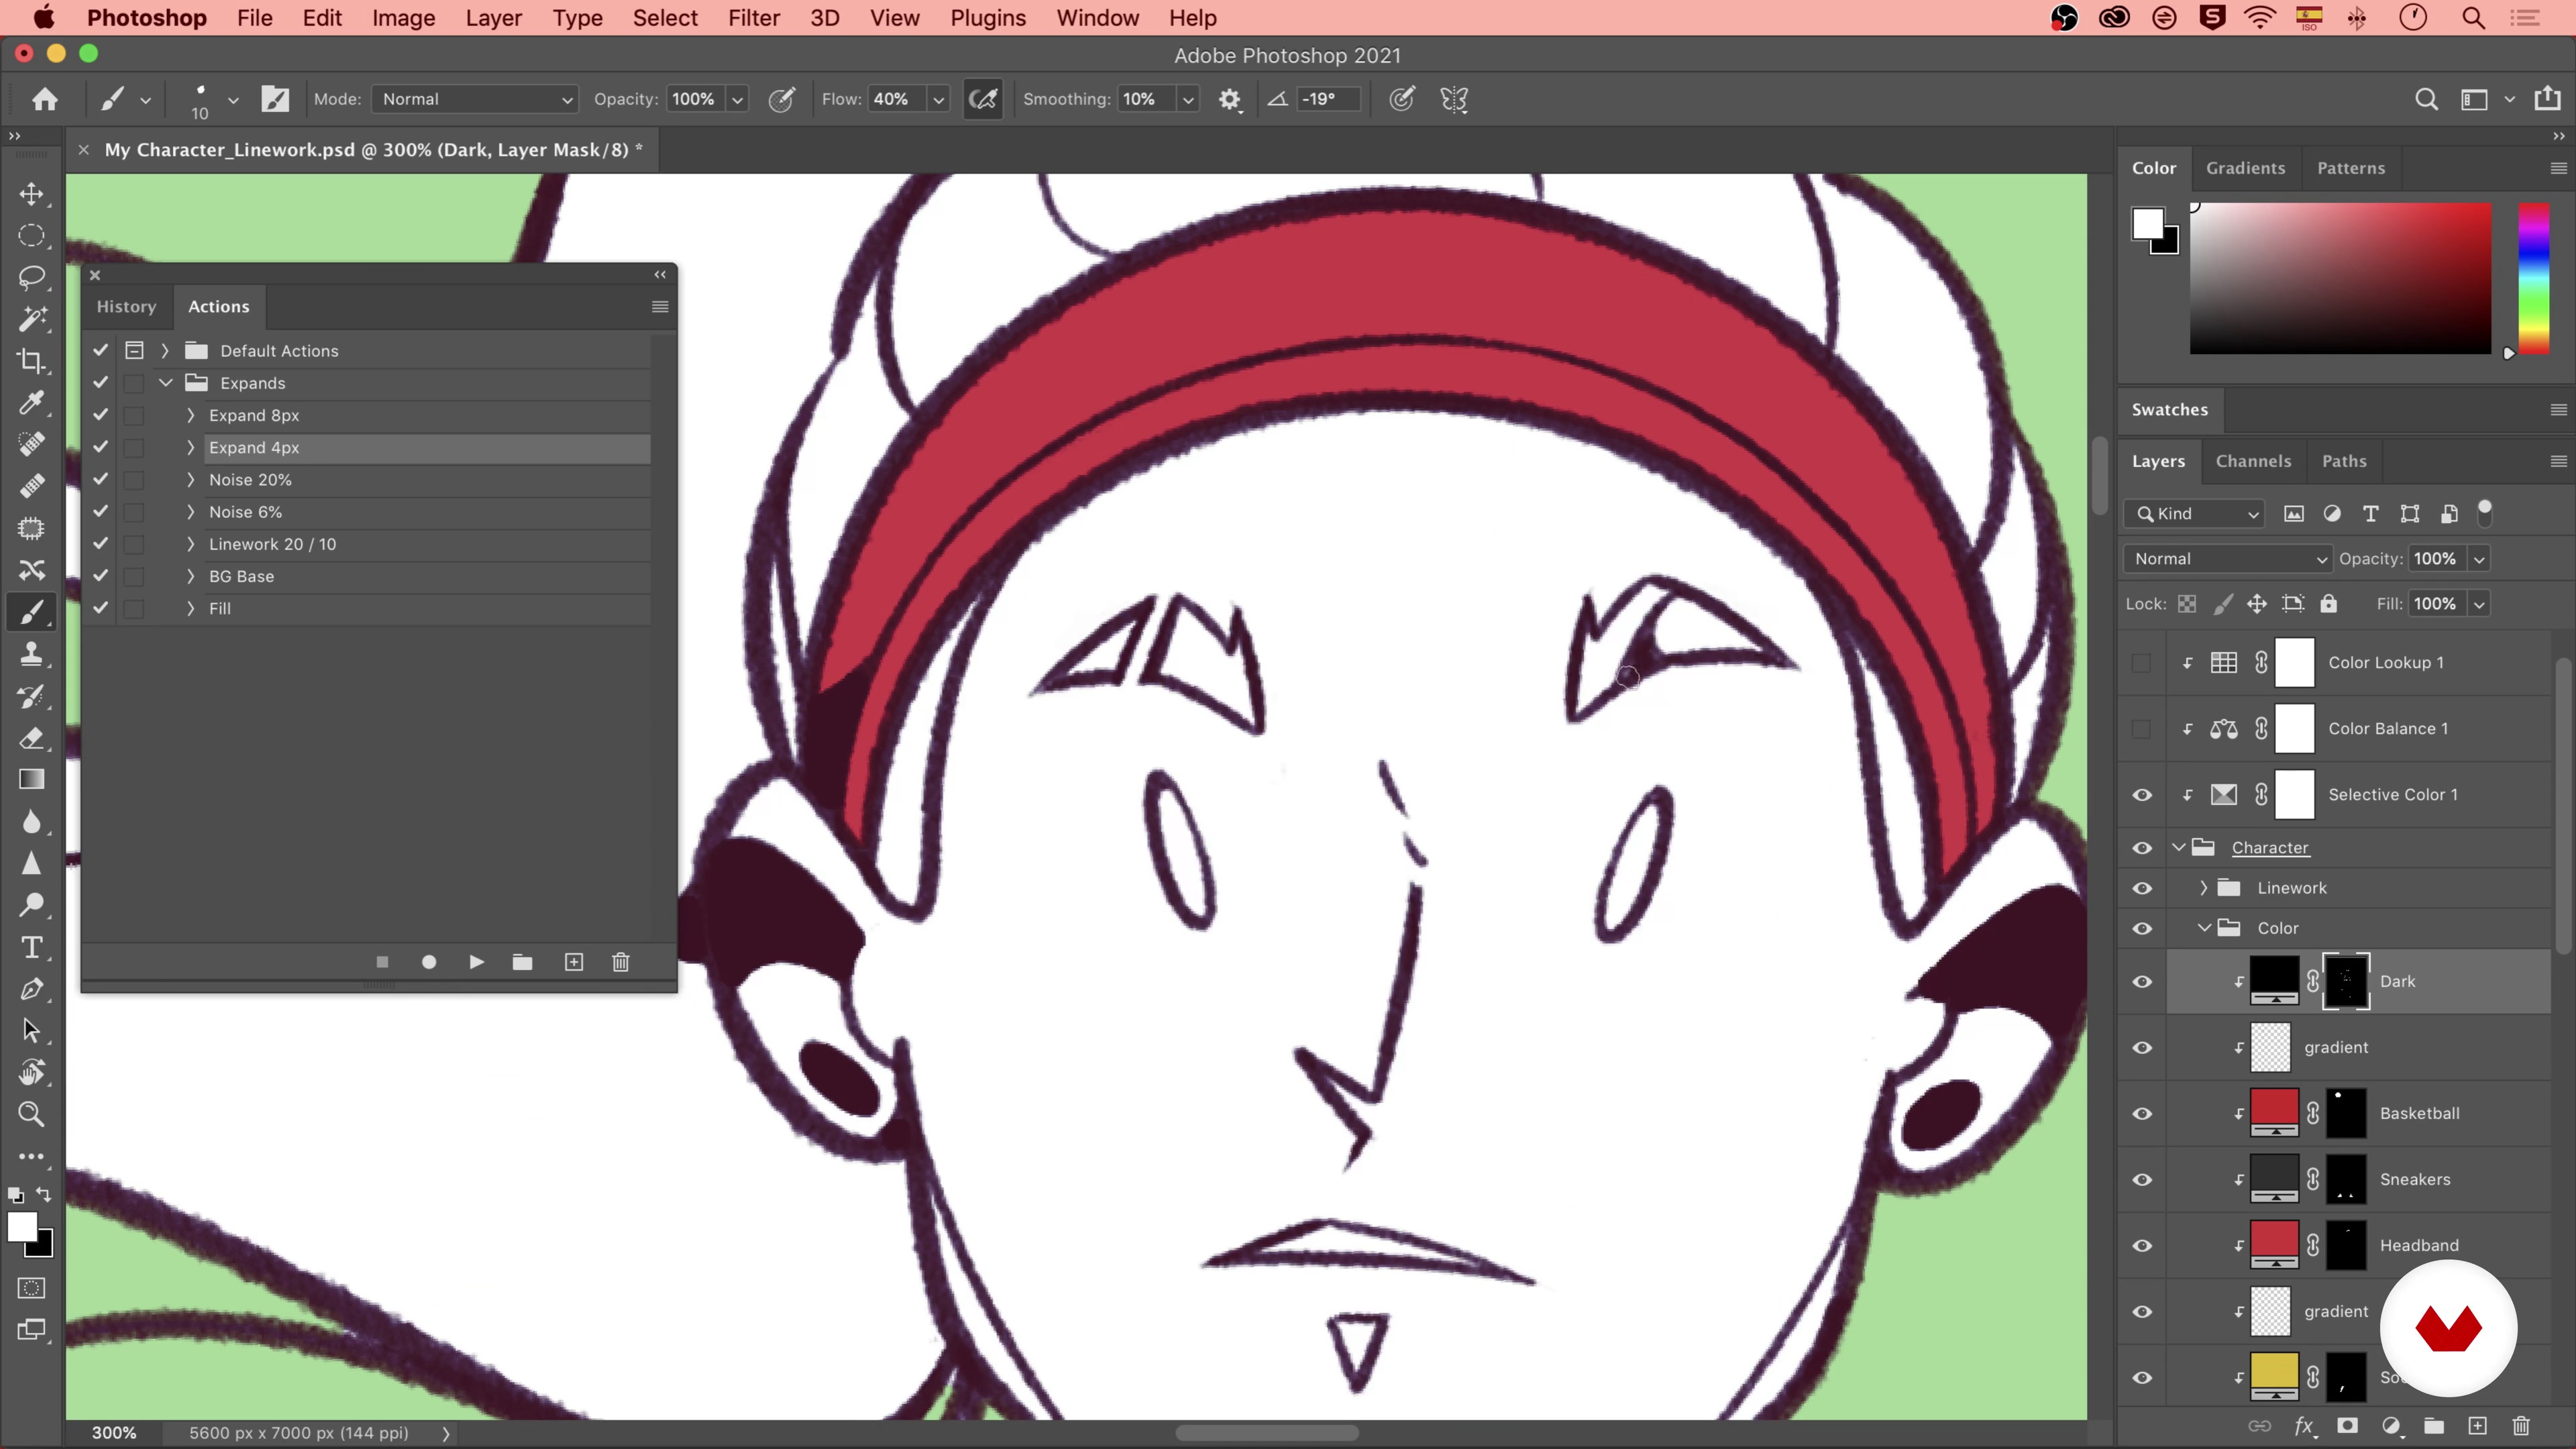Screen dimensions: 2576x1449
Task: Click the Home button in options bar
Action: tap(44, 99)
